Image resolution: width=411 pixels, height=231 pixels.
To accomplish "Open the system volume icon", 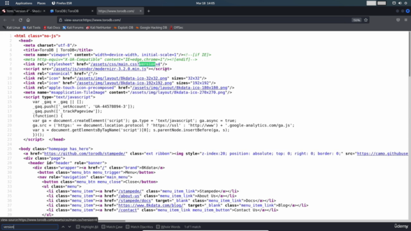I will [399, 3].
